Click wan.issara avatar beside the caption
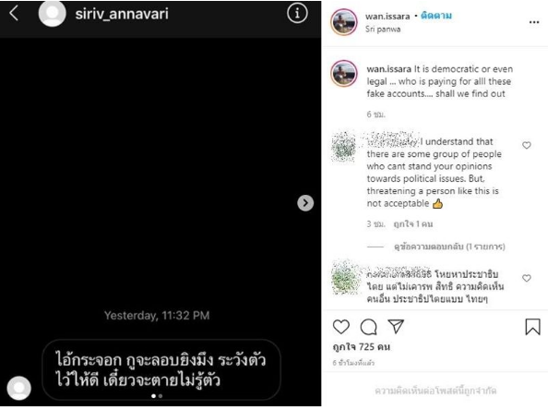The width and height of the screenshot is (559, 410). 344,74
